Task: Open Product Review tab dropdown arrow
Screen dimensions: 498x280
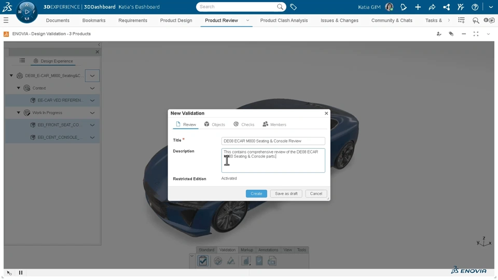Action: [x=247, y=20]
